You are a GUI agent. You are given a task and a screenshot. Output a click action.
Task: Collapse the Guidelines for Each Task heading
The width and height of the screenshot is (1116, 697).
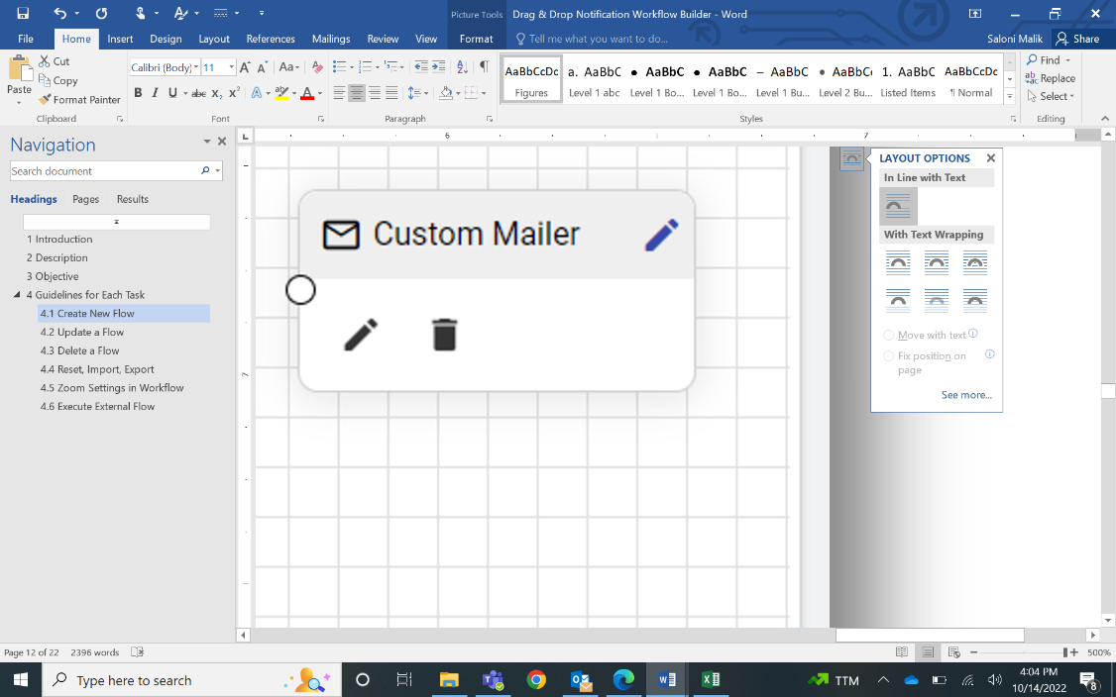click(x=17, y=295)
